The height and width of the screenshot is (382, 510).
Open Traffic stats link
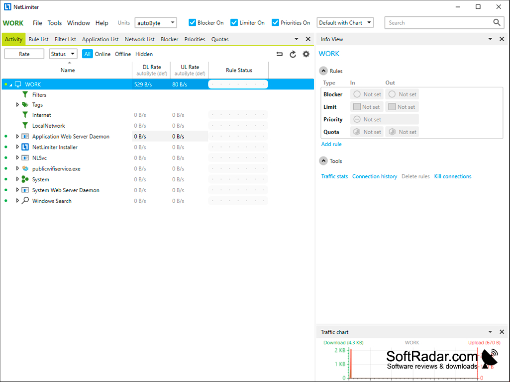point(334,176)
